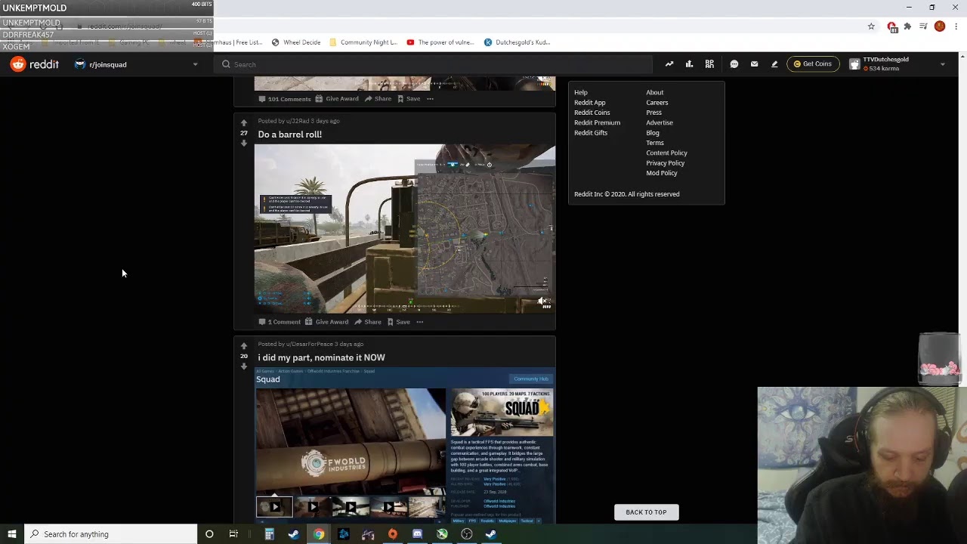Open the Careers footer link

pyautogui.click(x=657, y=103)
